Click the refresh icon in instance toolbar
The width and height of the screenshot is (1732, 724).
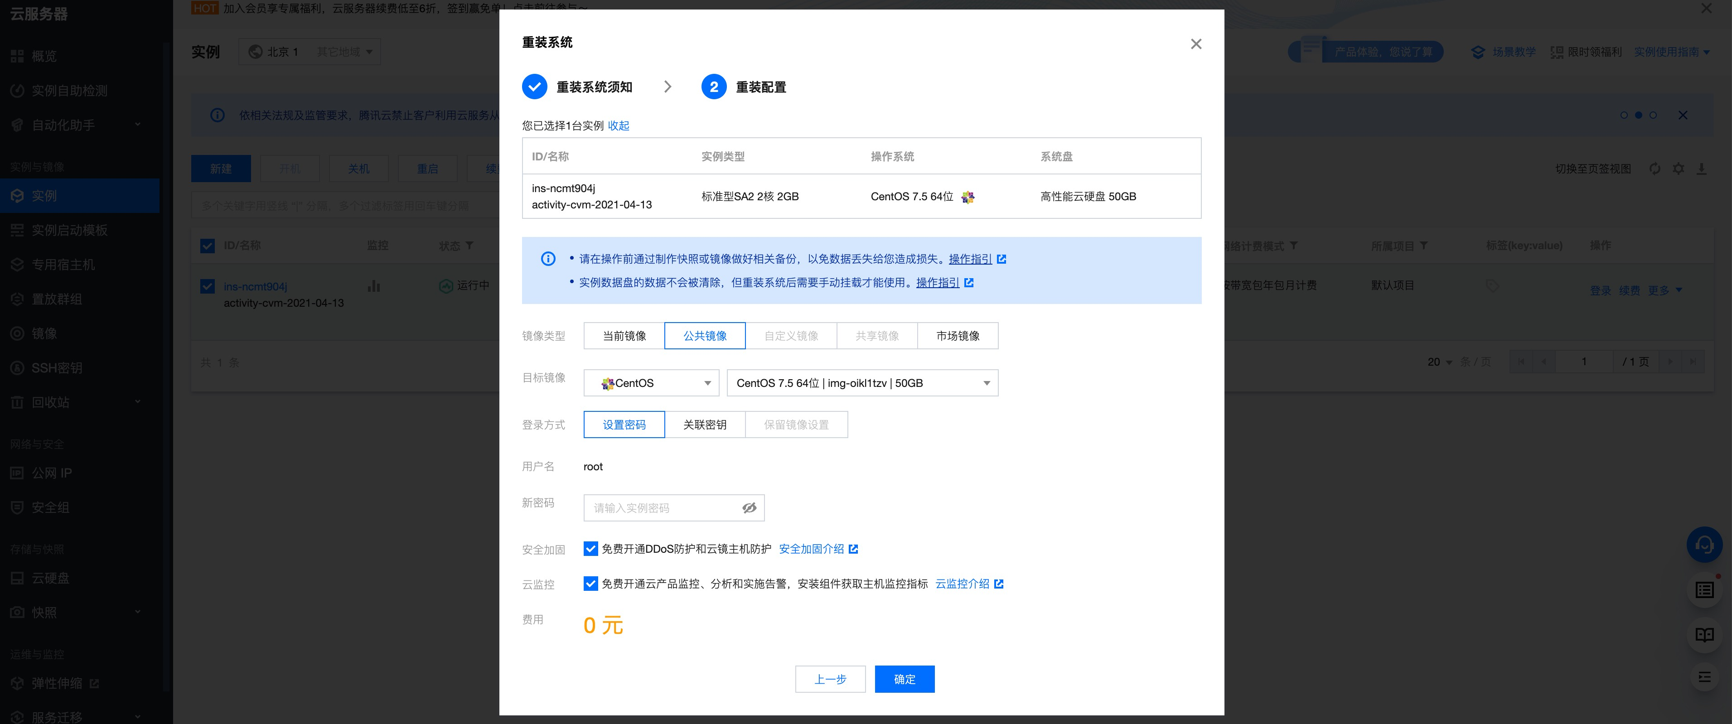tap(1655, 169)
